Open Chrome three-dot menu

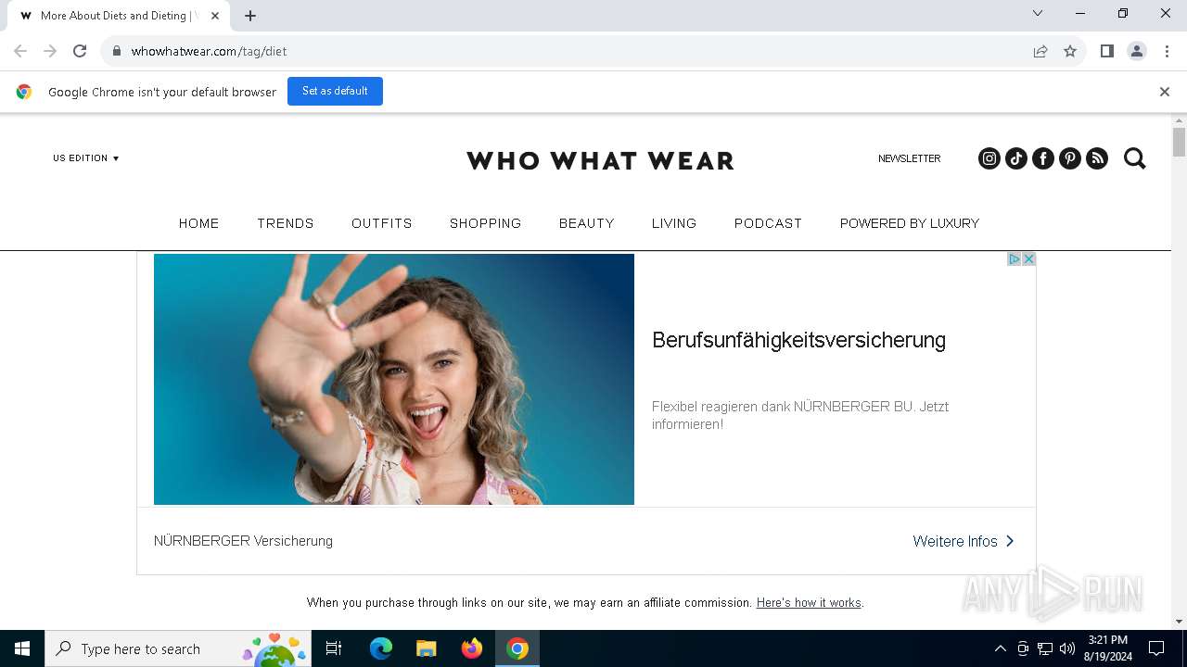coord(1167,51)
